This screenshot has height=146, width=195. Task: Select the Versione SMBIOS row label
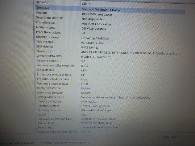point(48,61)
